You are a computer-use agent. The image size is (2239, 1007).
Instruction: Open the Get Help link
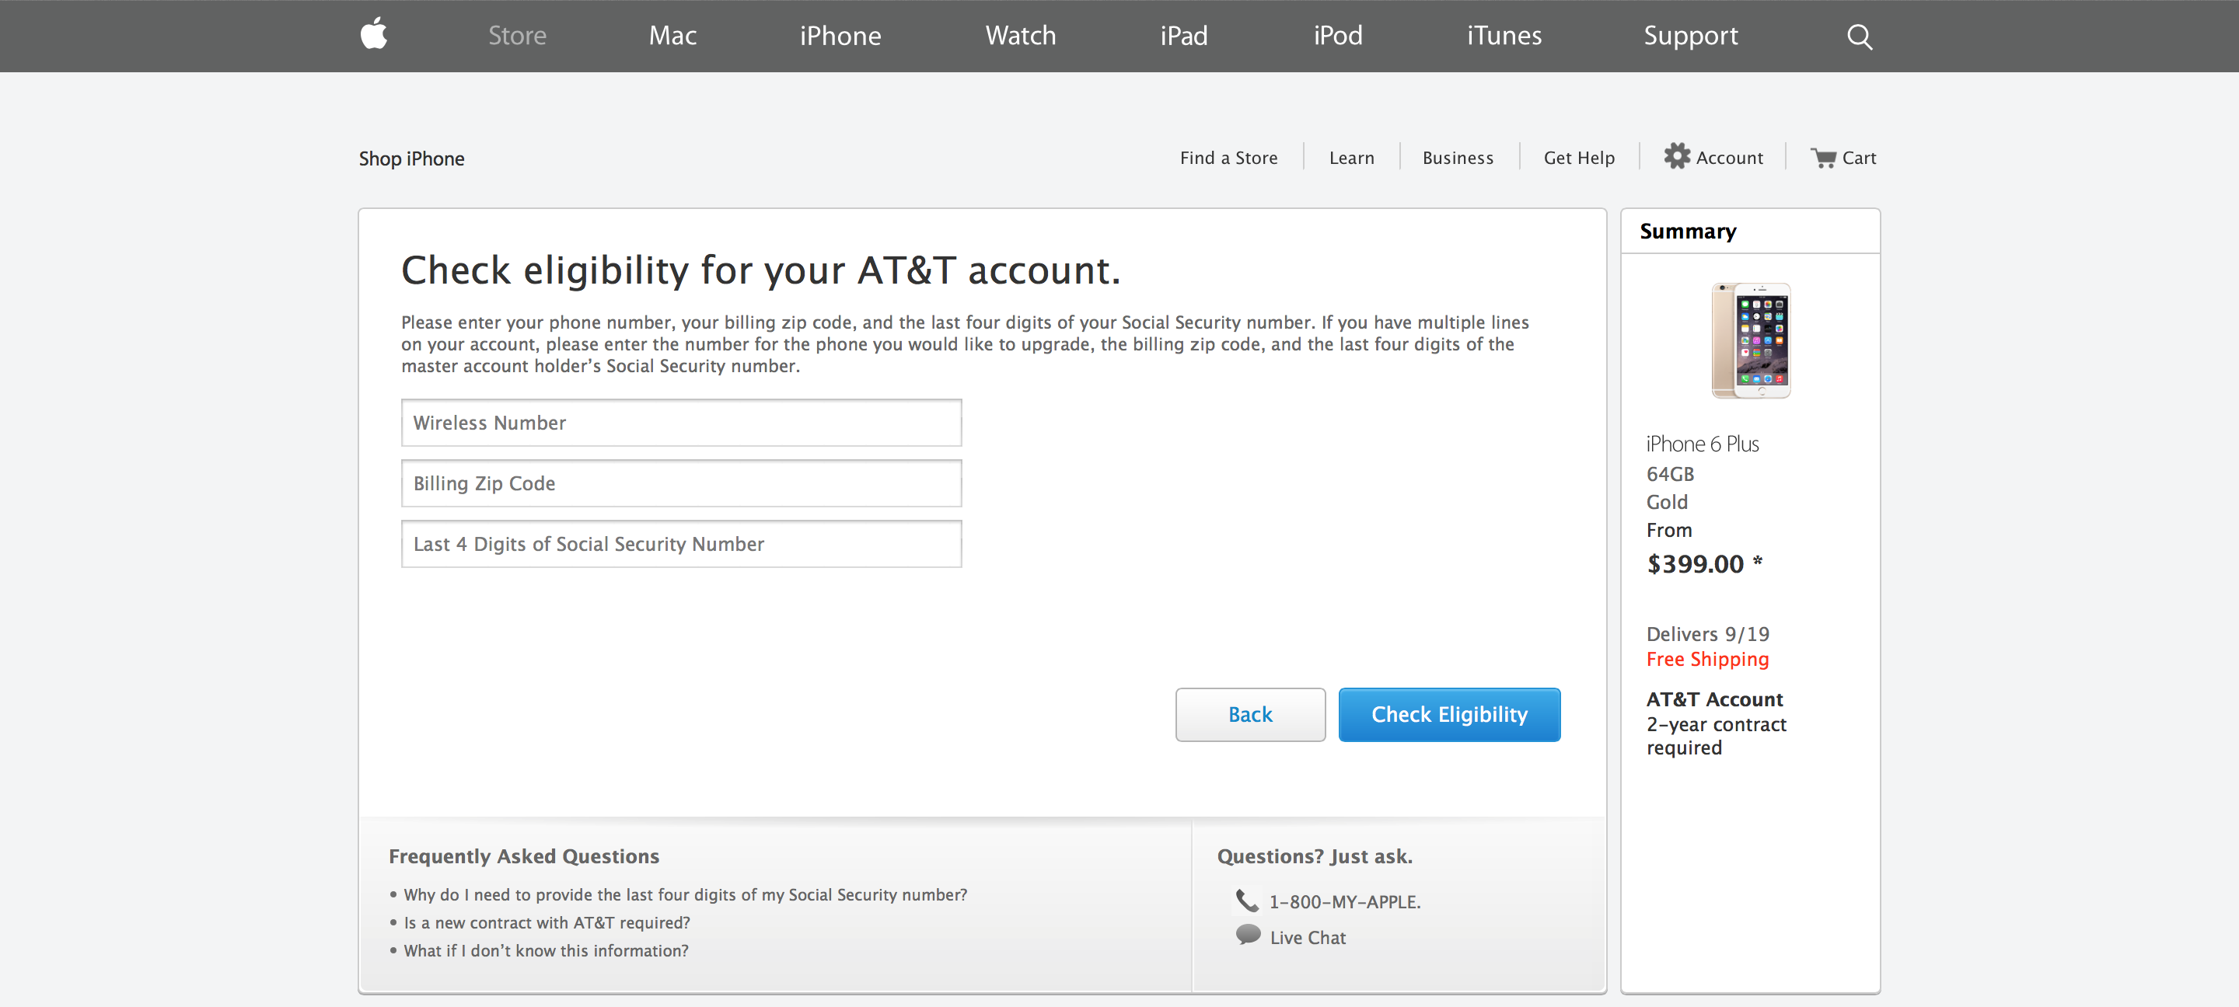point(1578,159)
